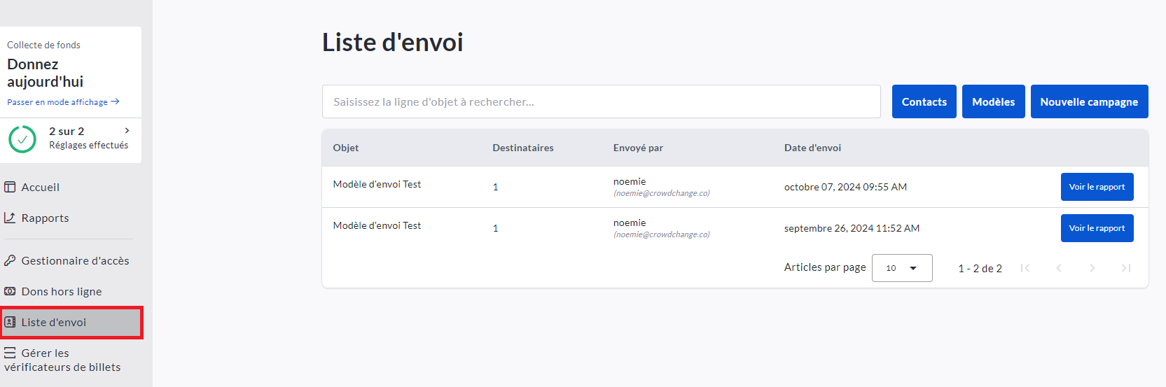
Task: Click the key icon for Gestionnaire d'accès
Action: coord(10,260)
